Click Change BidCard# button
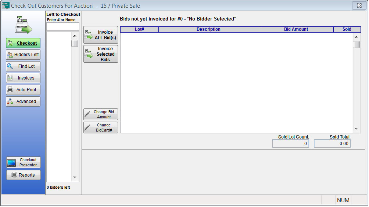Screen dimensions: 369x207 click(100, 127)
